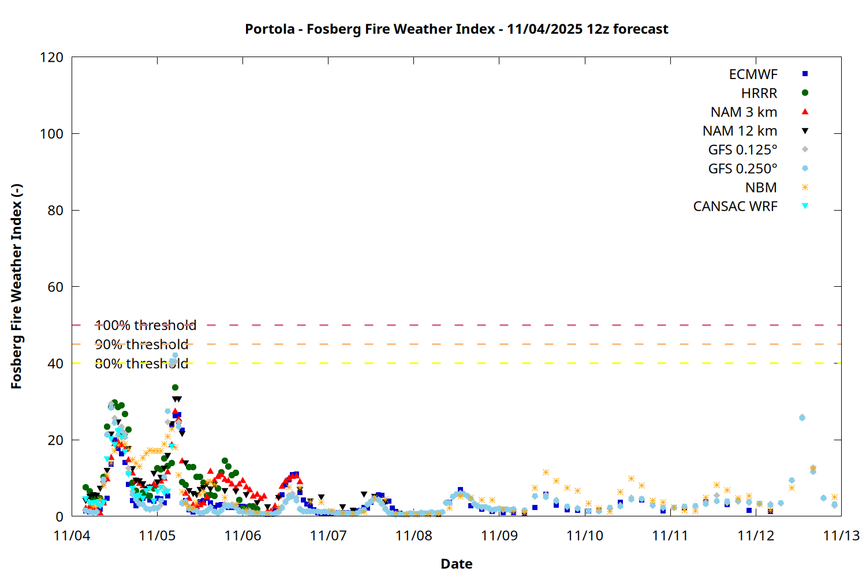The width and height of the screenshot is (866, 577).
Task: Select the NAM 12 km black triangle marker
Action: (x=805, y=131)
